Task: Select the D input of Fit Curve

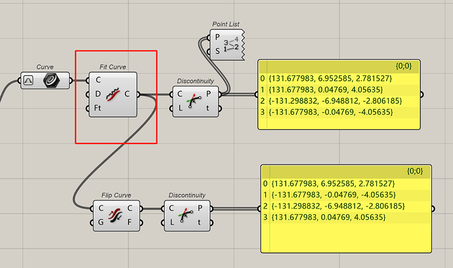Action: (97, 94)
